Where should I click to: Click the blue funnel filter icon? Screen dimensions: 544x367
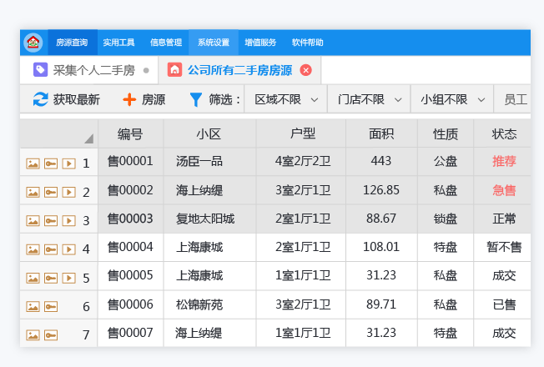195,99
